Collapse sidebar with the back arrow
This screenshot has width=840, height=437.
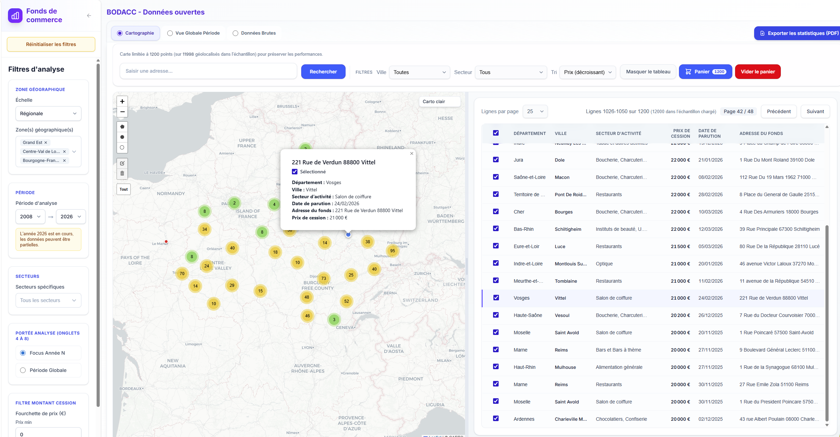coord(89,16)
